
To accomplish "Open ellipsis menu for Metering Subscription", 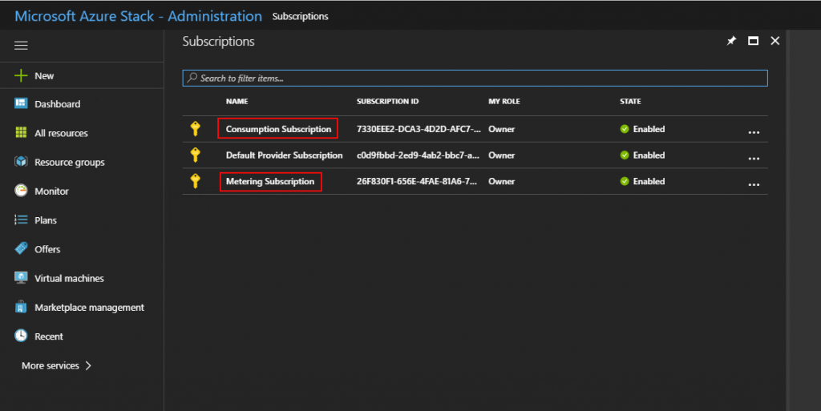I will [x=754, y=184].
